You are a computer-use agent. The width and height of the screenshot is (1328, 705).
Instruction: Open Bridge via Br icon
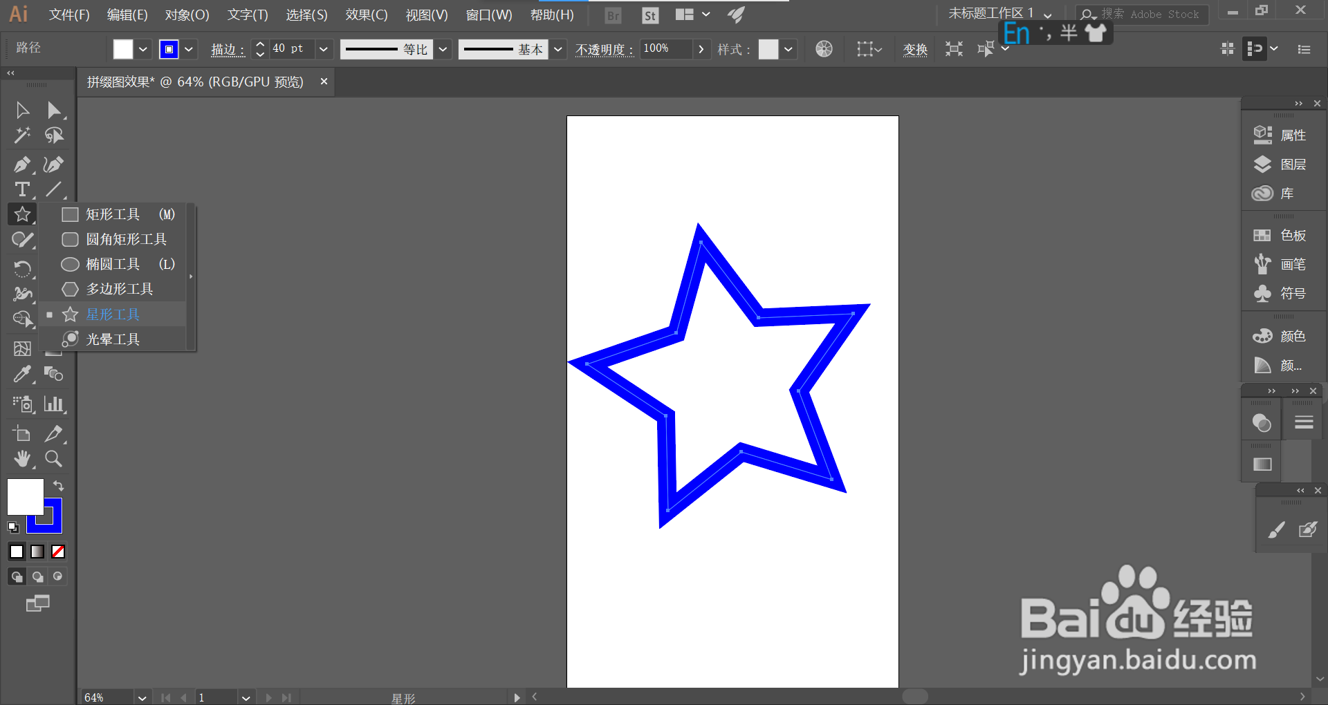coord(613,15)
